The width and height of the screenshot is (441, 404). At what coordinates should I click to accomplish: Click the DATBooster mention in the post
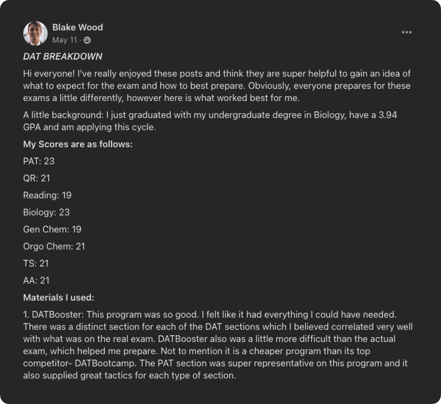(x=57, y=314)
